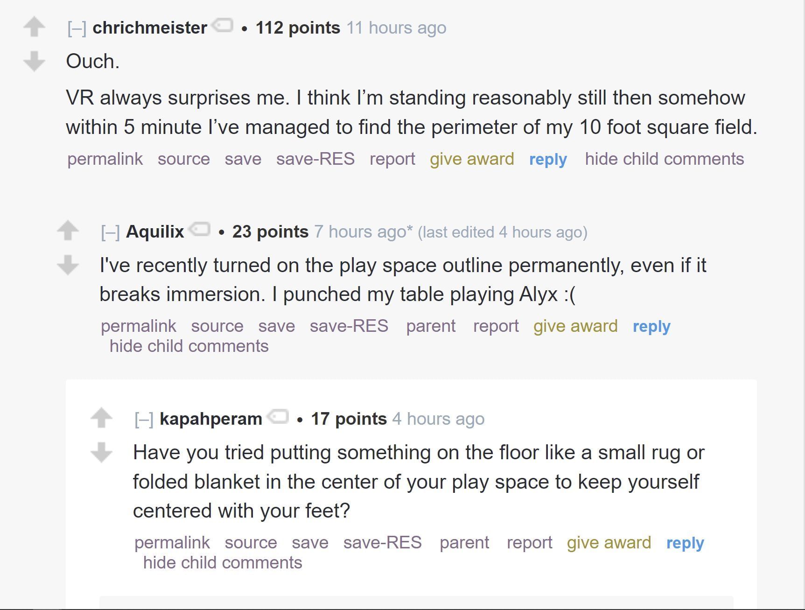805x610 pixels.
Task: Downvote kapahperam's comment
Action: pos(101,452)
